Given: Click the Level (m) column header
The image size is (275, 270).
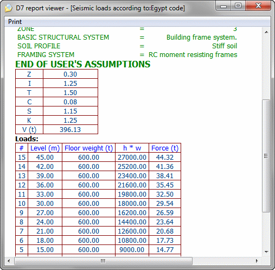Looking at the screenshot, I should (45, 148).
